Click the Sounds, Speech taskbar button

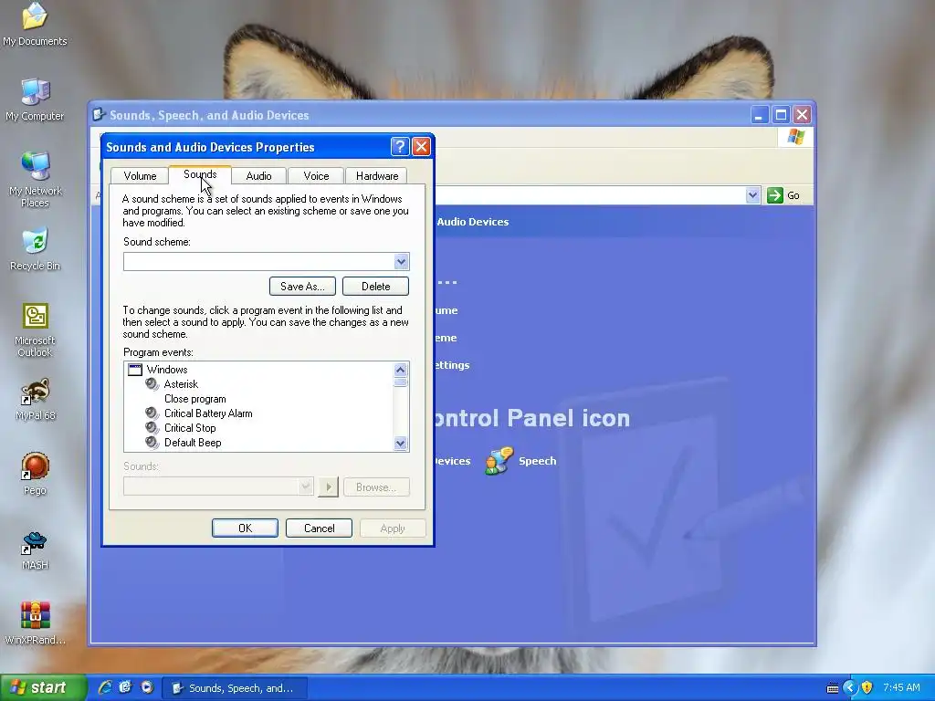click(x=235, y=688)
